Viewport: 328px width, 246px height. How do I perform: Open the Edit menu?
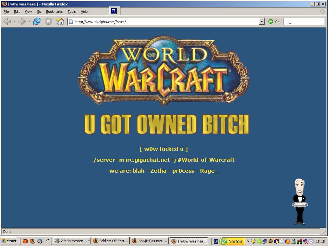coord(17,12)
